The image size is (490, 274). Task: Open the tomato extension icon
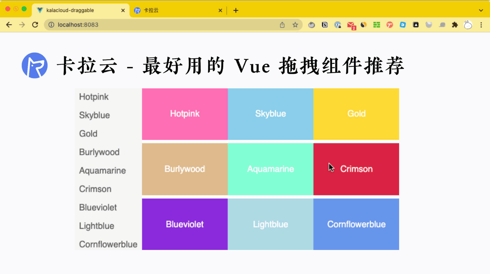point(311,25)
